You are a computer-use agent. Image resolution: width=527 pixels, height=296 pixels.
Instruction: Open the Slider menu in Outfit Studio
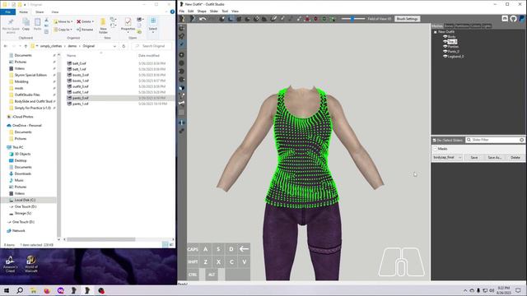tap(214, 11)
